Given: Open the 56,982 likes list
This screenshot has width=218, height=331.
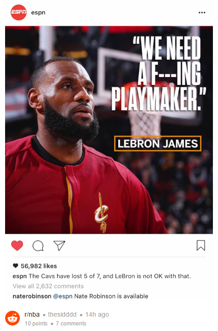Looking at the screenshot, I should click(x=39, y=266).
